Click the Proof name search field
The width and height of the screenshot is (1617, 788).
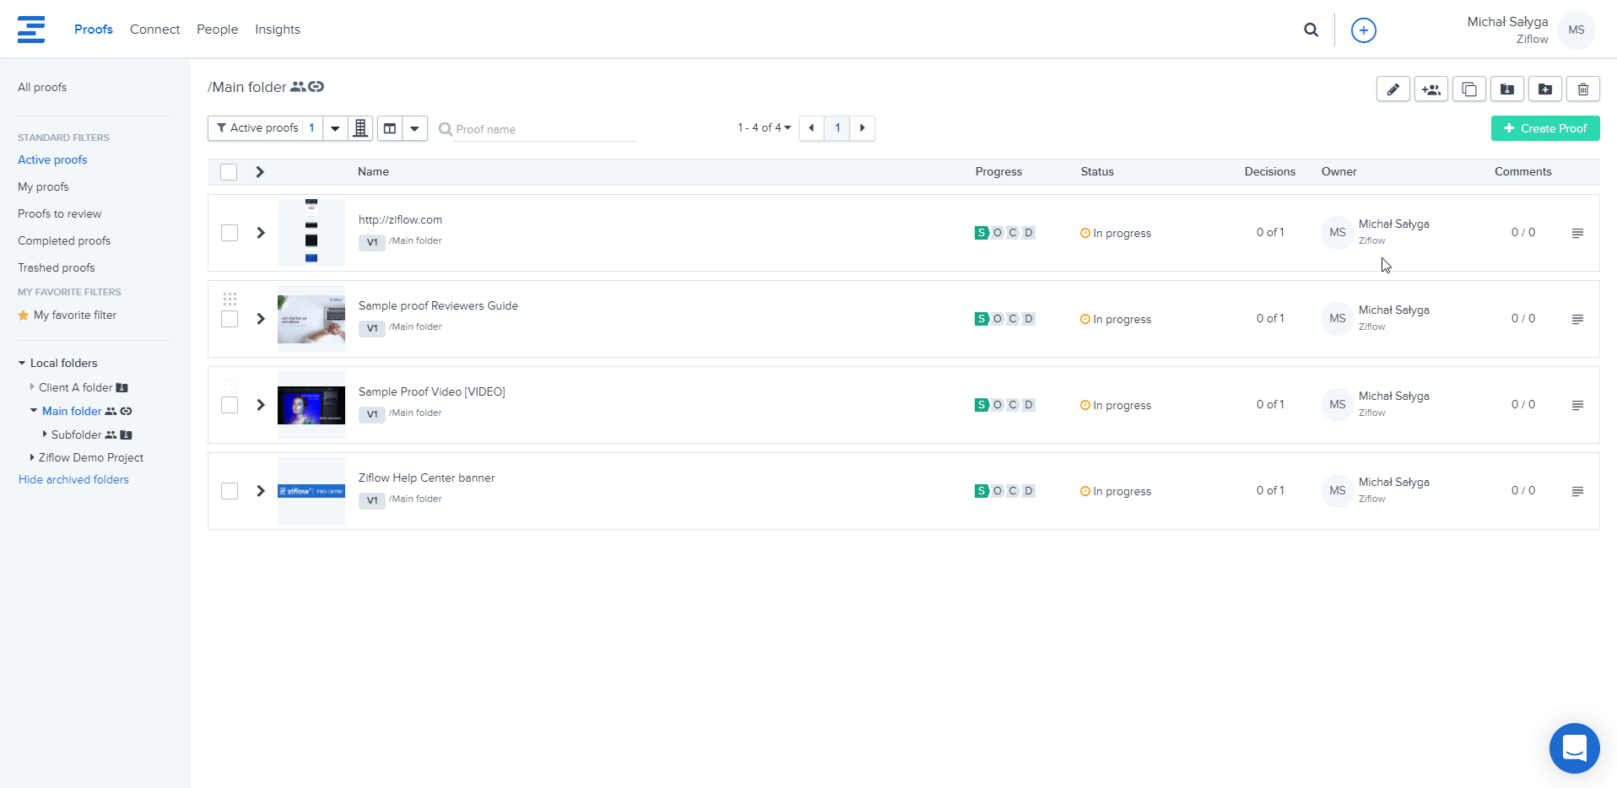click(544, 129)
